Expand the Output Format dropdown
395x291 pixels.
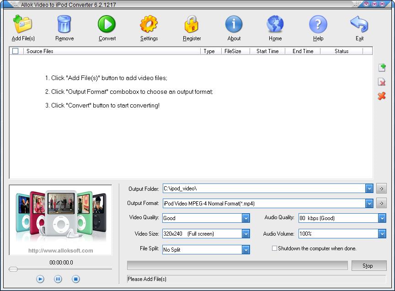[369, 203]
